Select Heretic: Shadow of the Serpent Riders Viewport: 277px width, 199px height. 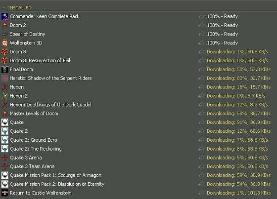50,78
